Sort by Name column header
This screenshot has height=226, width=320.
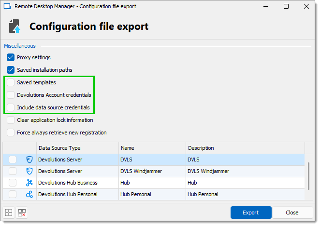152,148
